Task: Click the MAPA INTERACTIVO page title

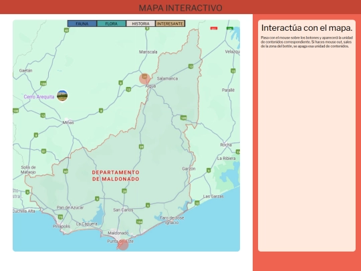Action: (x=180, y=8)
